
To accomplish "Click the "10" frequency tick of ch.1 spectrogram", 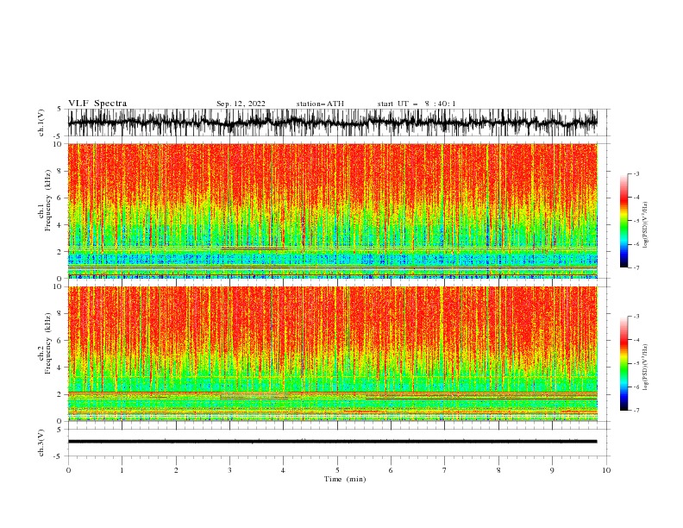I will click(x=59, y=144).
